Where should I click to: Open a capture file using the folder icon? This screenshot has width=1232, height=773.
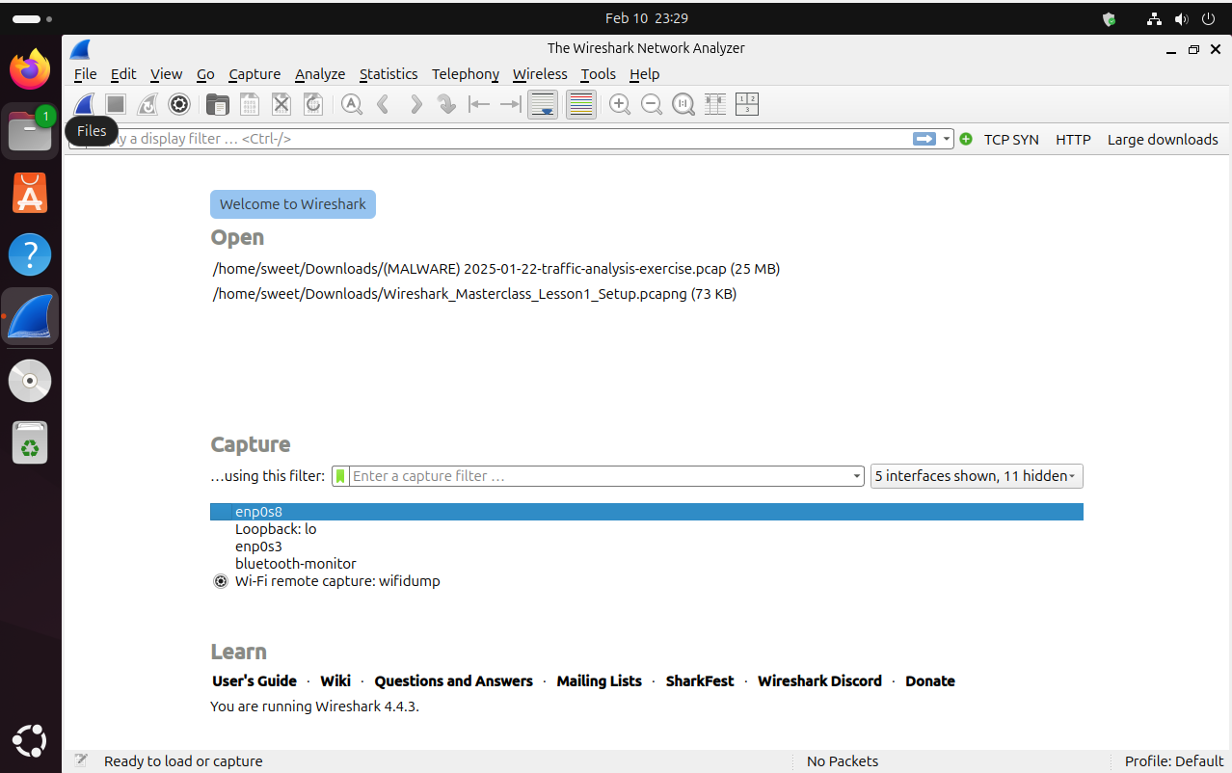tap(218, 104)
